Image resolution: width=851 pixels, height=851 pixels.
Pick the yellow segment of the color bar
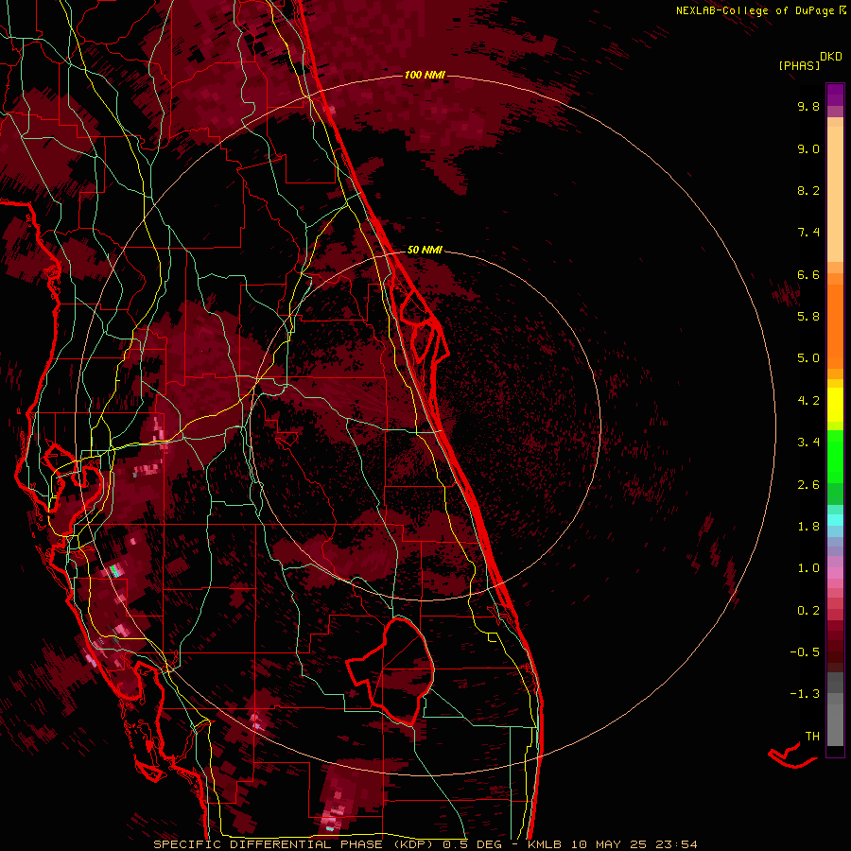point(835,405)
